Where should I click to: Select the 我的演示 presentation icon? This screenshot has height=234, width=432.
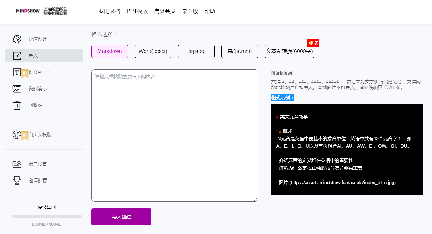click(x=17, y=88)
